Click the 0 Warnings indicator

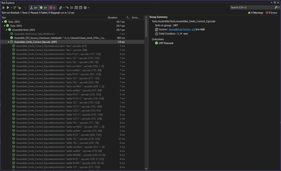click(x=256, y=13)
